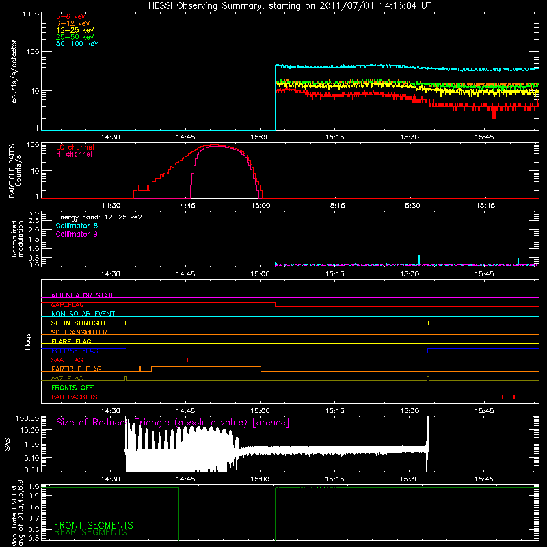547x547 pixels.
Task: Select the FRONT SEGMENTS legend label
Action: tap(94, 525)
